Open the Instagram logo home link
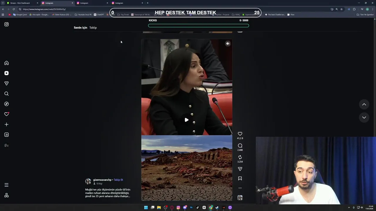This screenshot has height=211, width=376. point(6,24)
